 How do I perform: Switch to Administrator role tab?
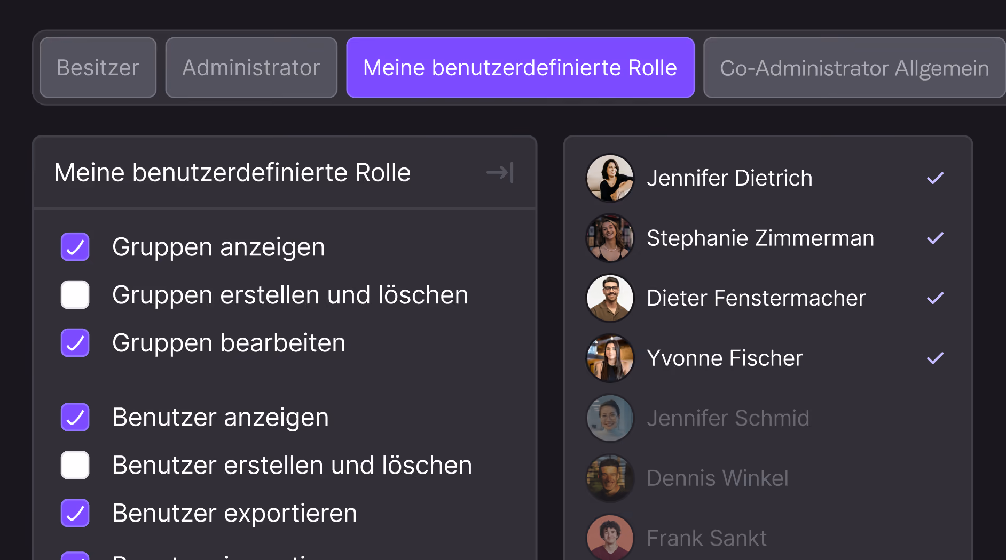[x=251, y=68]
